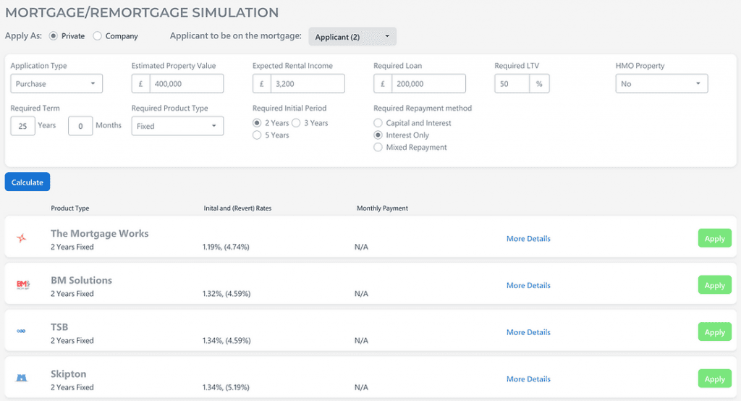Image resolution: width=741 pixels, height=401 pixels.
Task: Open More Details for Skipton
Action: (528, 379)
